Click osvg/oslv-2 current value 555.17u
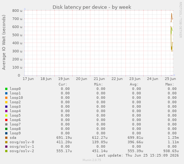184x164 pixels. click(64, 151)
